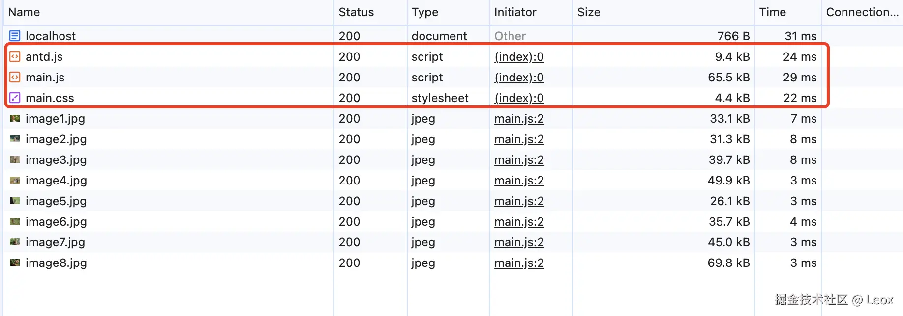
Task: Click the Connection column header
Action: [862, 12]
